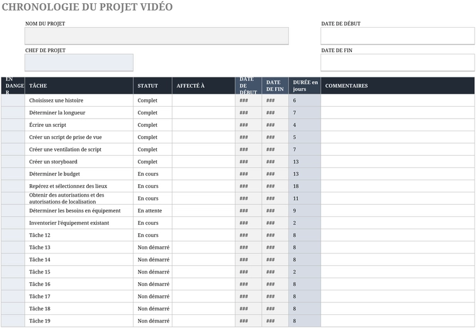Click the 'Tâche 14' cell
The width and height of the screenshot is (476, 328).
(79, 260)
